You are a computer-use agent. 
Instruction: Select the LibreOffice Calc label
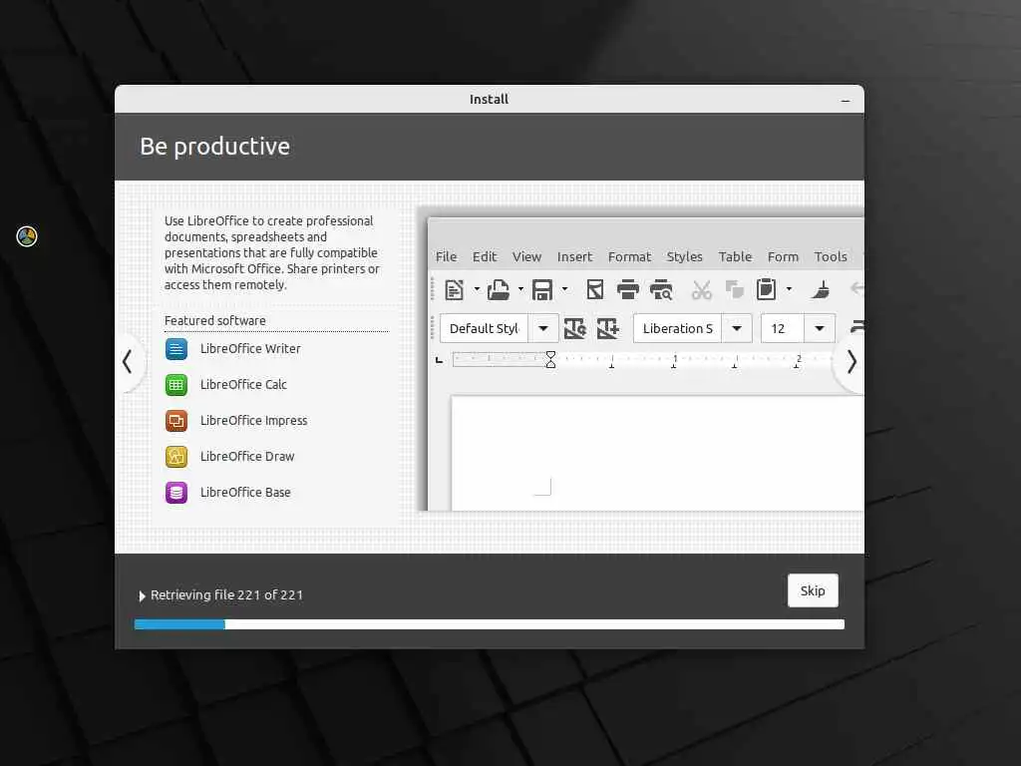point(243,384)
